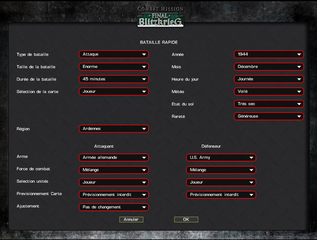Open the Année dropdown showing 1944
Viewport: 317px width, 240px height.
(x=269, y=54)
